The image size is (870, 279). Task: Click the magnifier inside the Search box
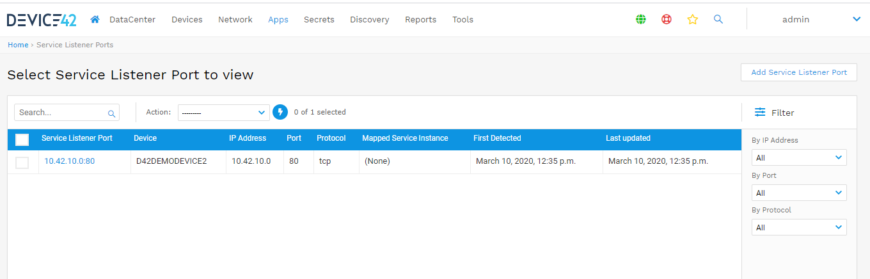click(111, 113)
